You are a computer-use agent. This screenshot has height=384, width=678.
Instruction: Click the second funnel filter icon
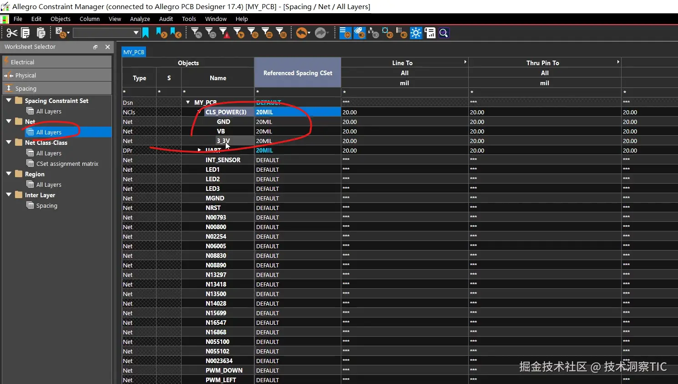[211, 33]
